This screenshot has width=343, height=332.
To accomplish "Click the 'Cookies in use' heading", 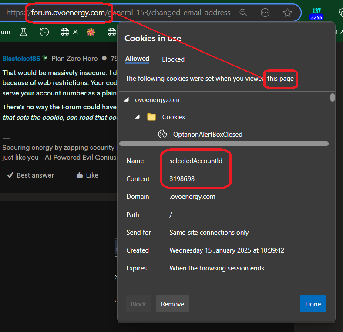I will (x=153, y=38).
